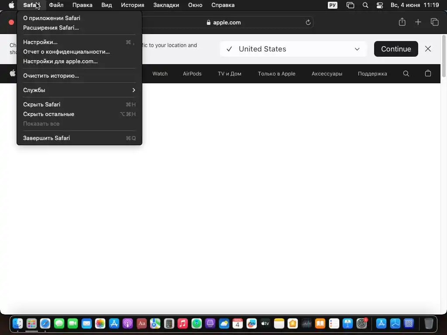
Task: Open the Окно menu
Action: (x=195, y=5)
